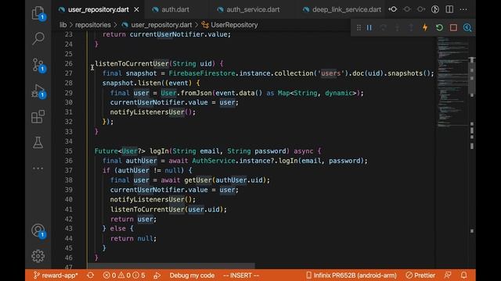
Task: Open Problems via errors and warnings count
Action: (124, 276)
